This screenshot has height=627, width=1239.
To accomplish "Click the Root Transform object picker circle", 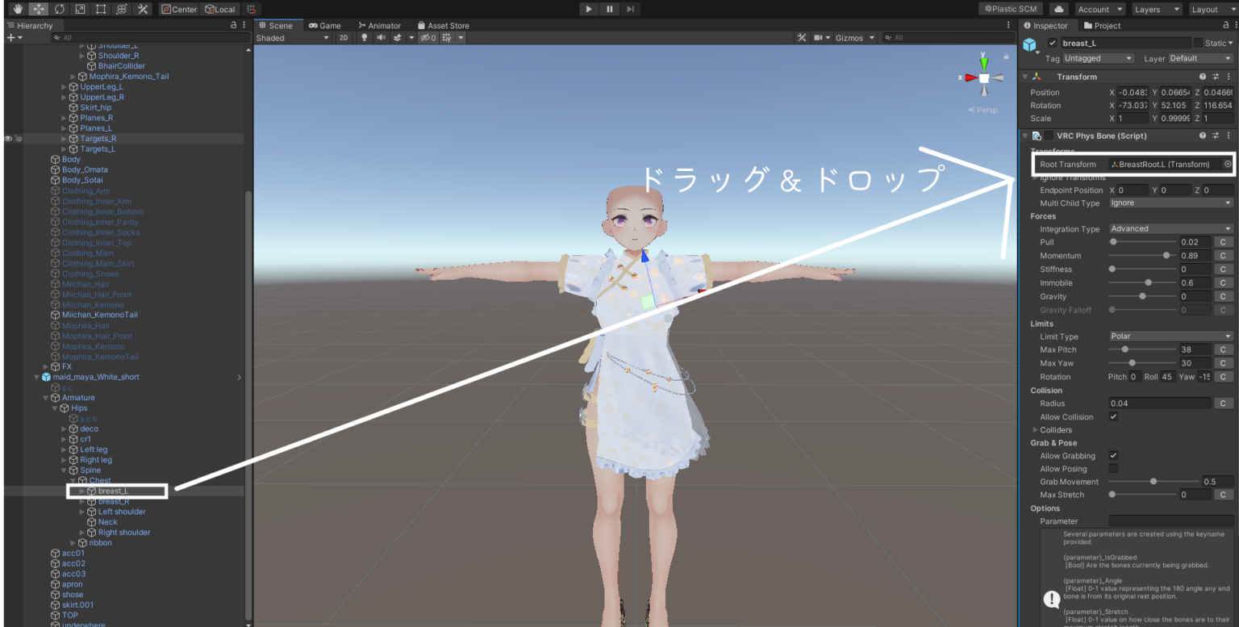I will pyautogui.click(x=1227, y=164).
